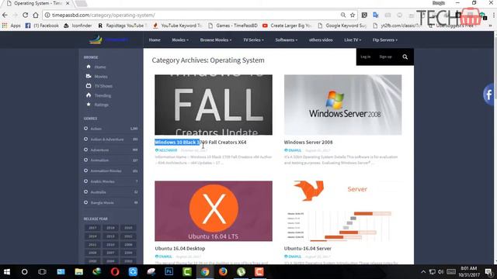Viewport: 497px width, 279px height.
Task: Click the browser back arrow
Action: tap(5, 15)
